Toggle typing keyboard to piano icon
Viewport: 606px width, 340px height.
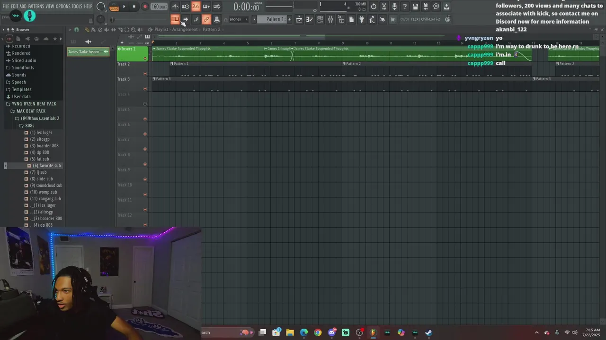(x=175, y=19)
